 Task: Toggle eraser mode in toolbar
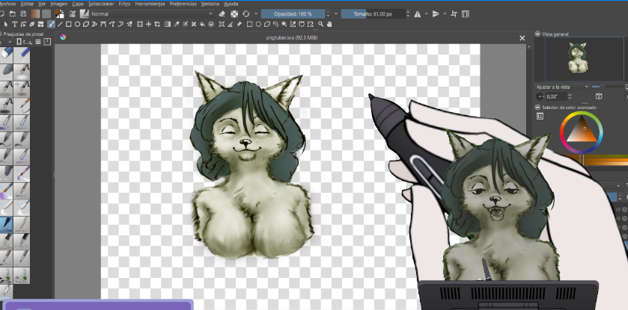coord(223,14)
